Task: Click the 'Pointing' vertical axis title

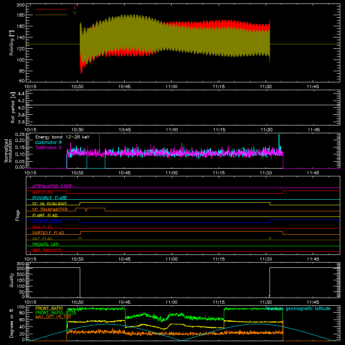Action: point(12,43)
